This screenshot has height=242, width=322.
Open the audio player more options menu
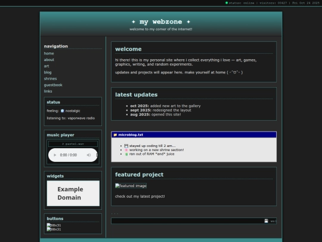[97, 155]
